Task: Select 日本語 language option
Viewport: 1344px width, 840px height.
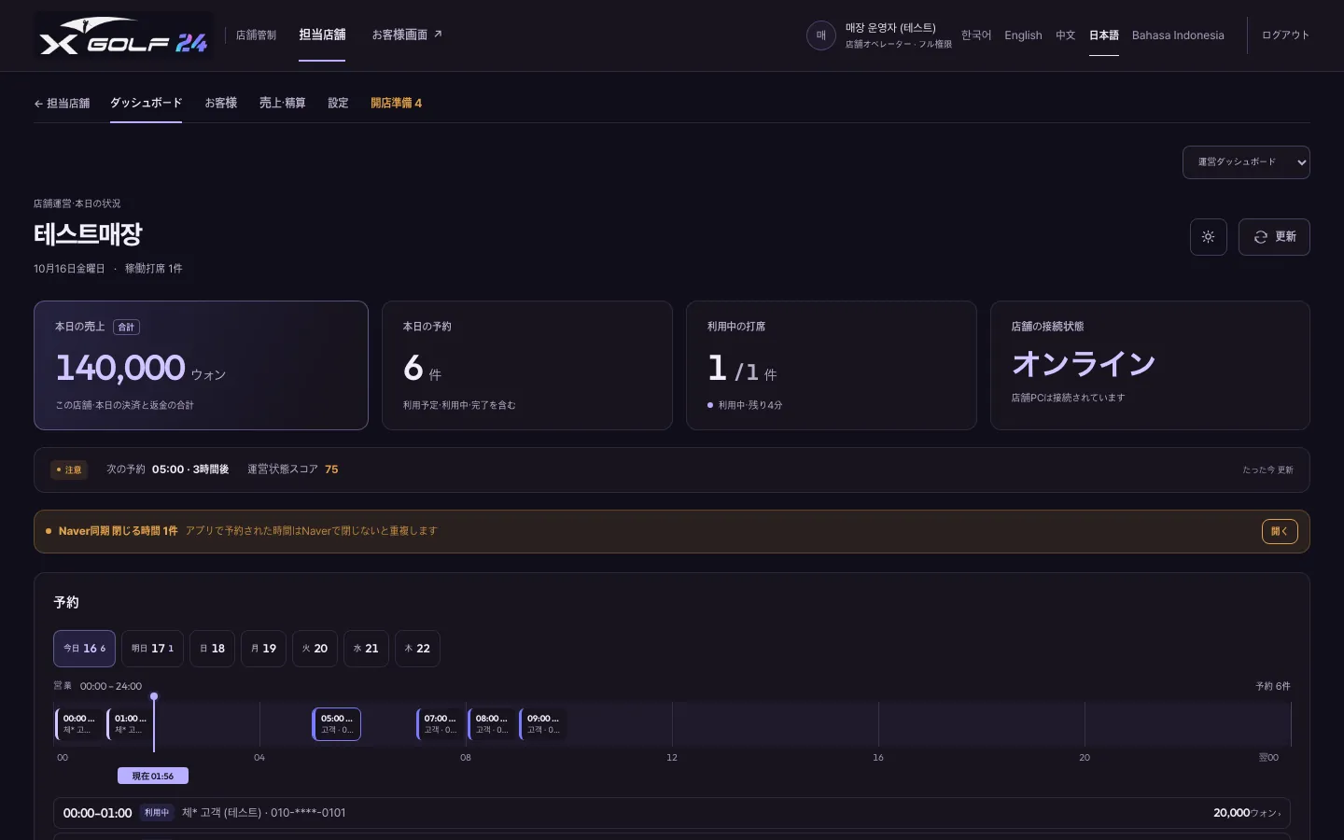Action: [x=1104, y=35]
